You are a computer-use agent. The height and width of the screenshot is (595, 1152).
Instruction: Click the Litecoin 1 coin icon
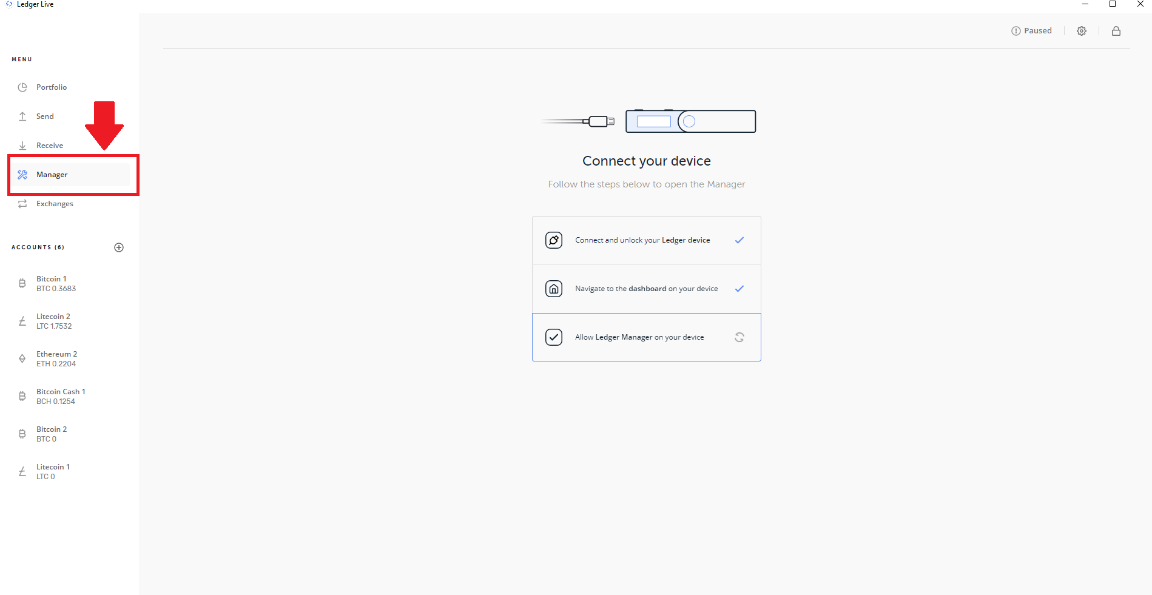point(22,471)
